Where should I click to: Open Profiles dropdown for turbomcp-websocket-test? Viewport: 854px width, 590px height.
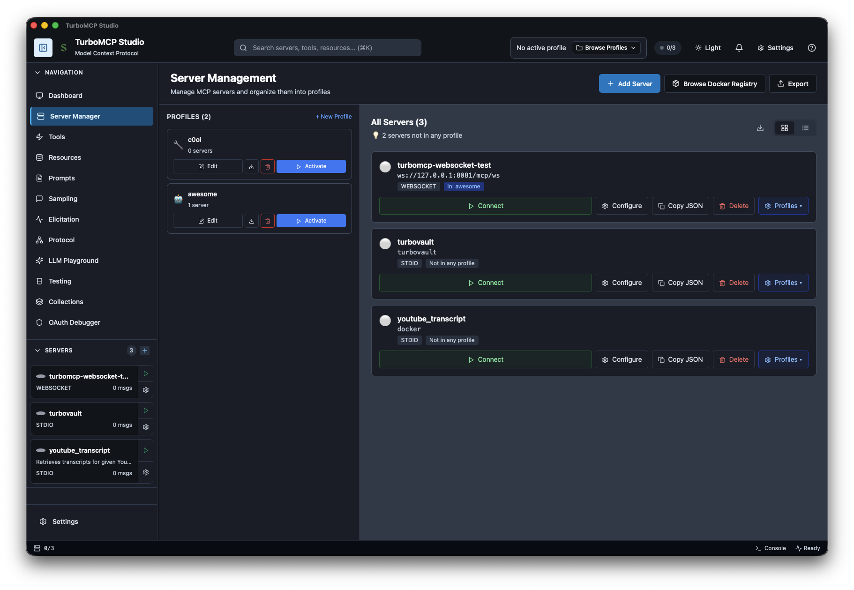783,206
